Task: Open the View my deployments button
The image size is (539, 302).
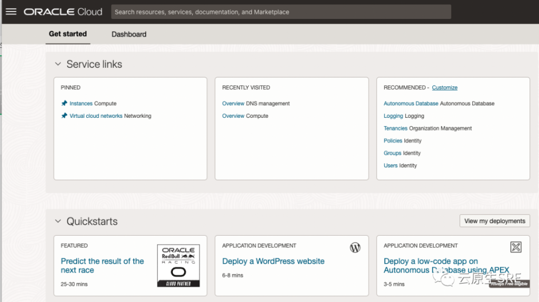Action: [495, 221]
